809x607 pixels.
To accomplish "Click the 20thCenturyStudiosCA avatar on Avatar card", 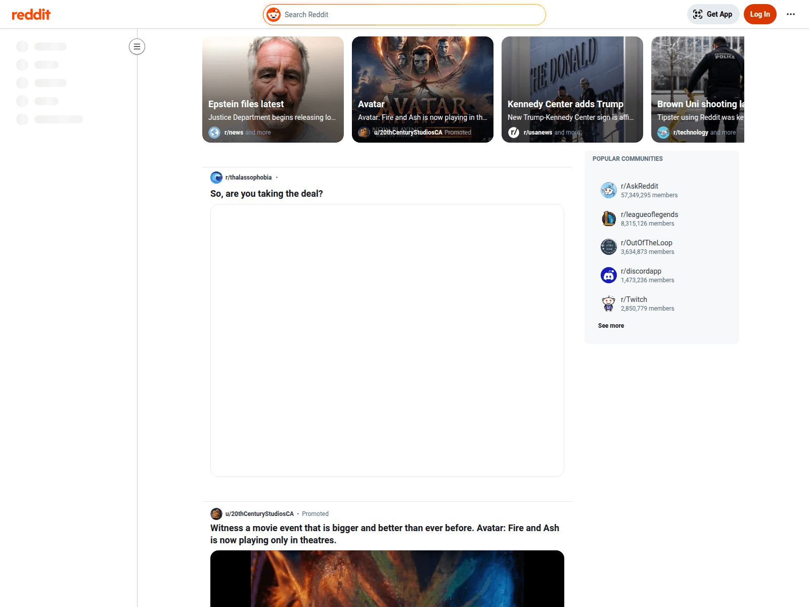I will point(364,133).
